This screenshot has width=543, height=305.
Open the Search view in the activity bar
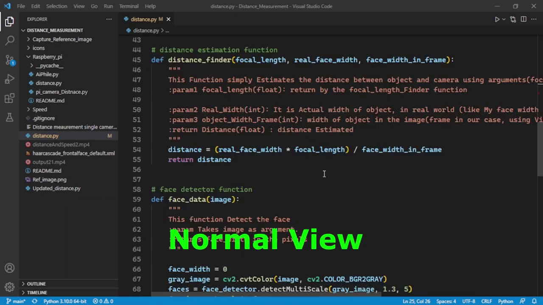coord(10,40)
